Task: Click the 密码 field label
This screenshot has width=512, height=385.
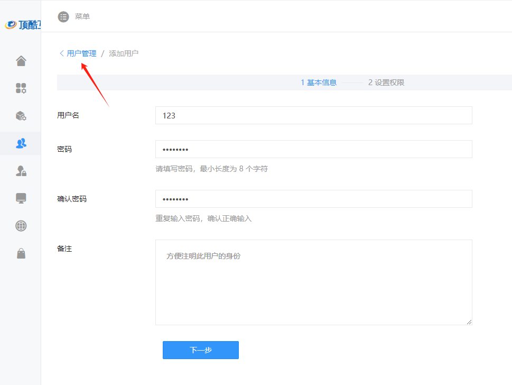Action: 64,149
